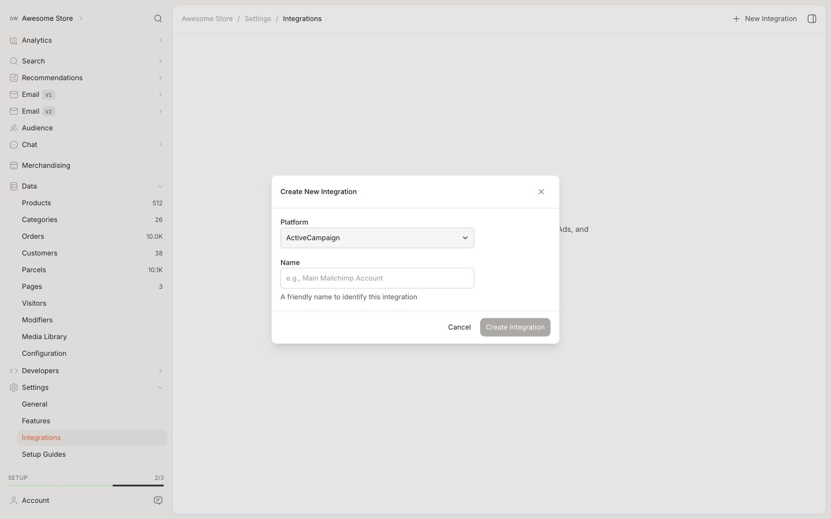Expand the Email V1 chevron
This screenshot has width=831, height=519.
click(160, 95)
